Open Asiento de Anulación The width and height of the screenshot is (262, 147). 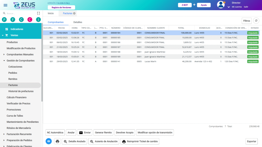[x=104, y=141]
